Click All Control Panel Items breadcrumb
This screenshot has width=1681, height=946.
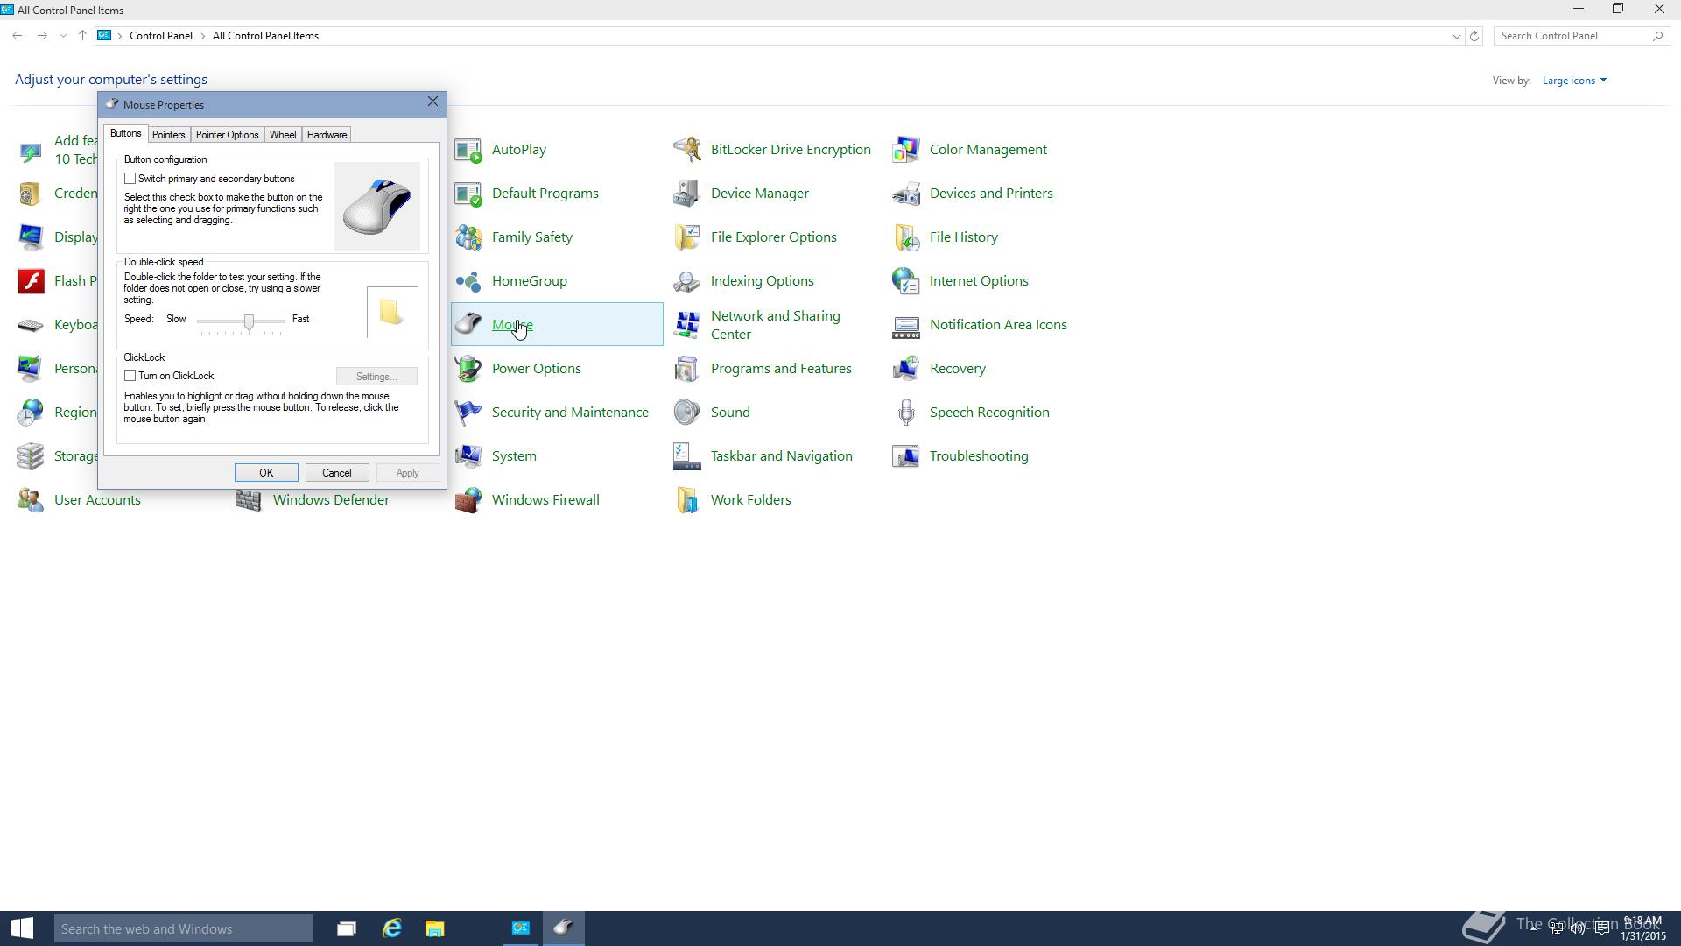point(265,36)
